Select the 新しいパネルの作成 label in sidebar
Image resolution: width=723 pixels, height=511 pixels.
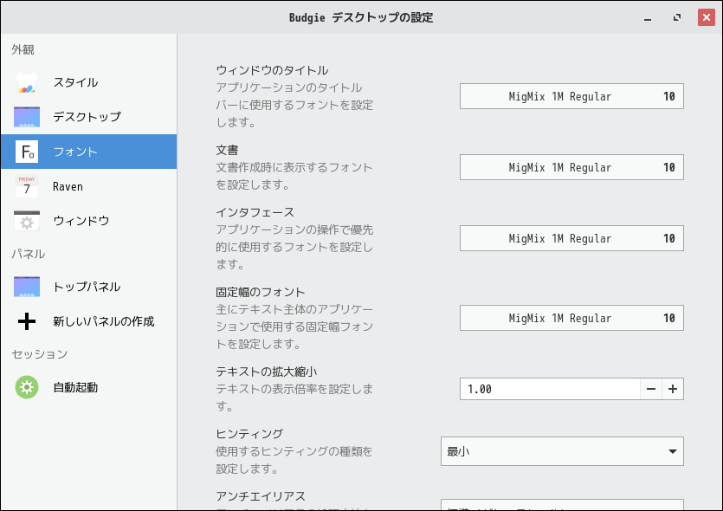point(104,321)
